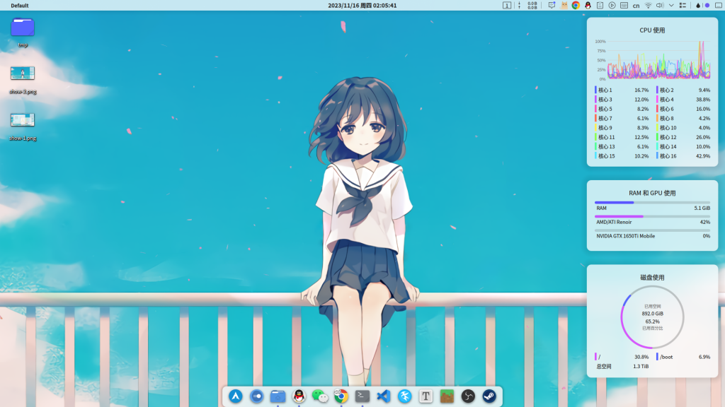The image size is (725, 407).
Task: Click the disk usage ring chart
Action: click(x=652, y=317)
